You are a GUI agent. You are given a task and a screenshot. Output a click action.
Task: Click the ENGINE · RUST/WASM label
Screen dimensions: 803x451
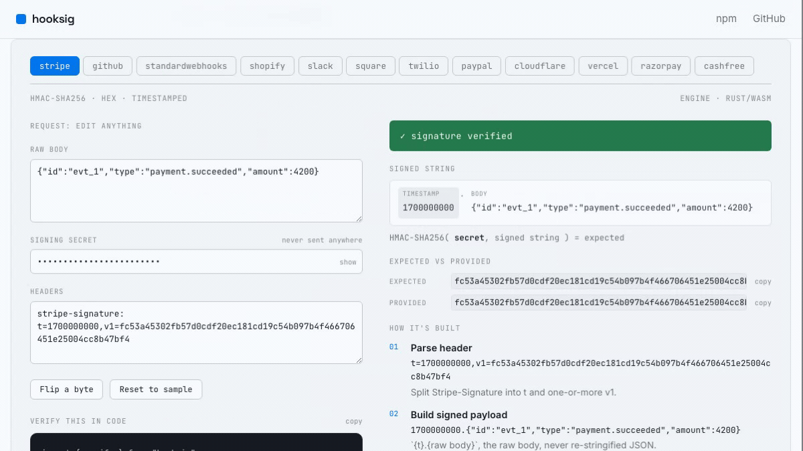pyautogui.click(x=725, y=98)
